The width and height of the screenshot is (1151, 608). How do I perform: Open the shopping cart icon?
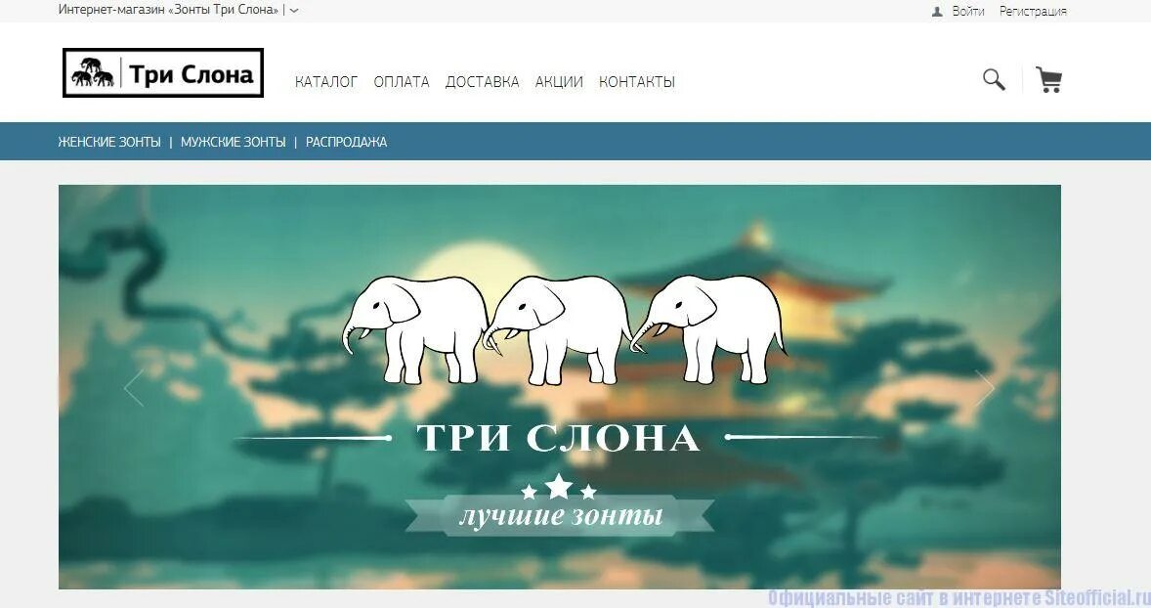[x=1048, y=79]
